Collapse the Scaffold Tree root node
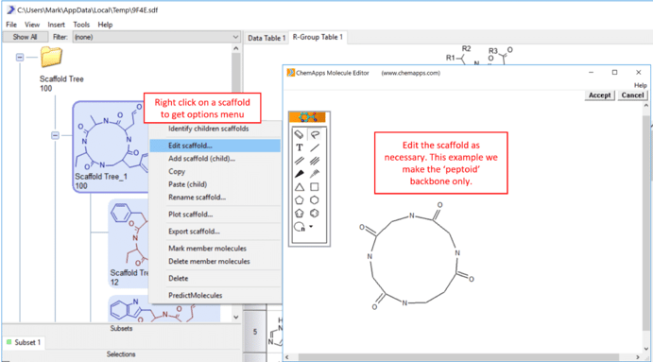Viewport: 653px width, 362px height. (20, 57)
